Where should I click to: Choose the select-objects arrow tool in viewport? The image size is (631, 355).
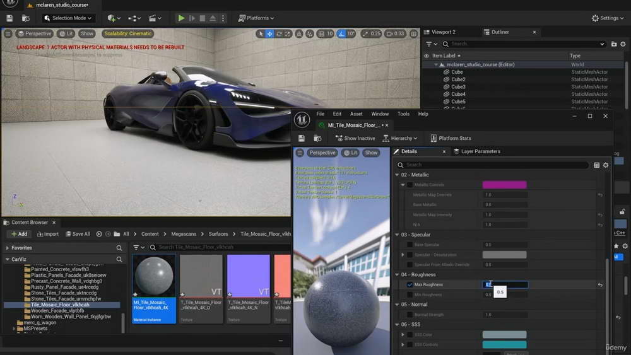[261, 34]
